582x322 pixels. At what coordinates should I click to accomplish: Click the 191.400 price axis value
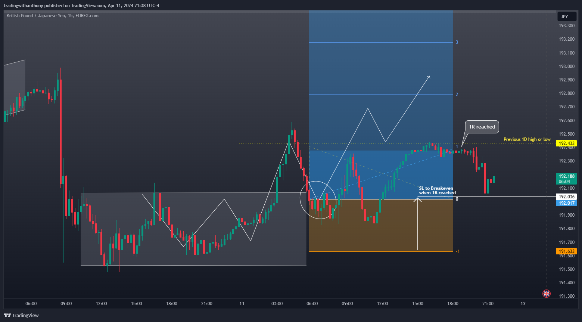pos(566,283)
